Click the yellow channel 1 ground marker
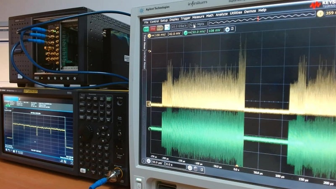The height and width of the screenshot is (189, 336). pyautogui.click(x=149, y=103)
